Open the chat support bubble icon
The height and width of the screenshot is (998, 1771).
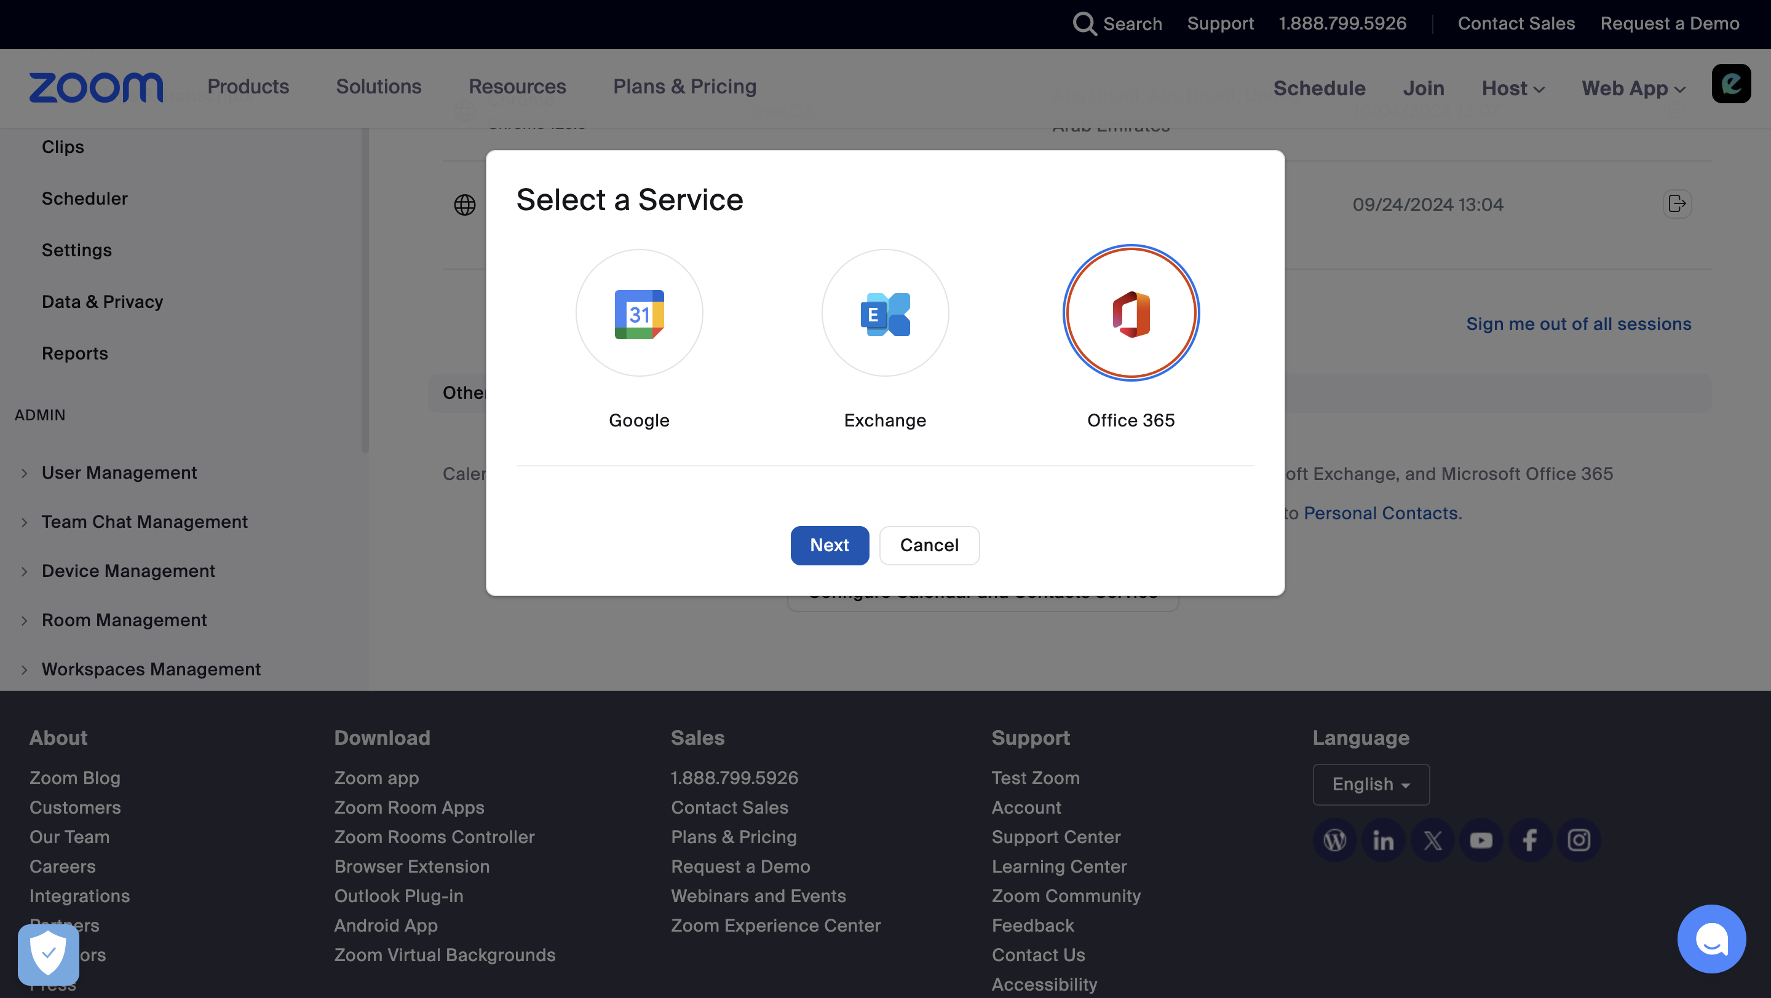1711,938
